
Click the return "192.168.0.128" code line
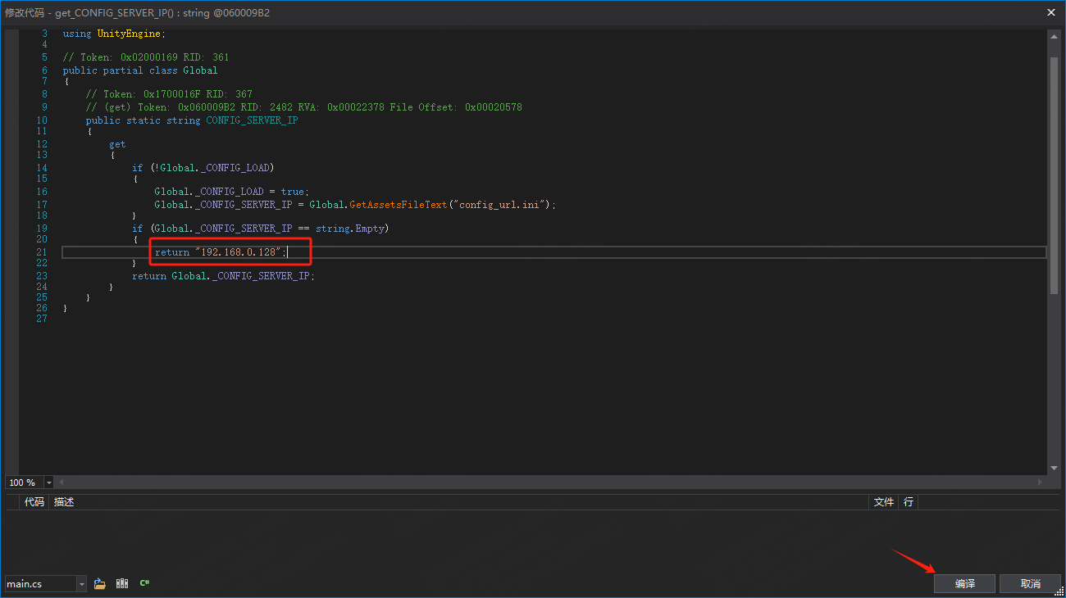pos(221,252)
